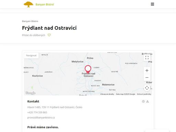Viewport: 176px width, 132px height.
Task: Open Smluvní podmínky map terms
Action: click(x=144, y=94)
